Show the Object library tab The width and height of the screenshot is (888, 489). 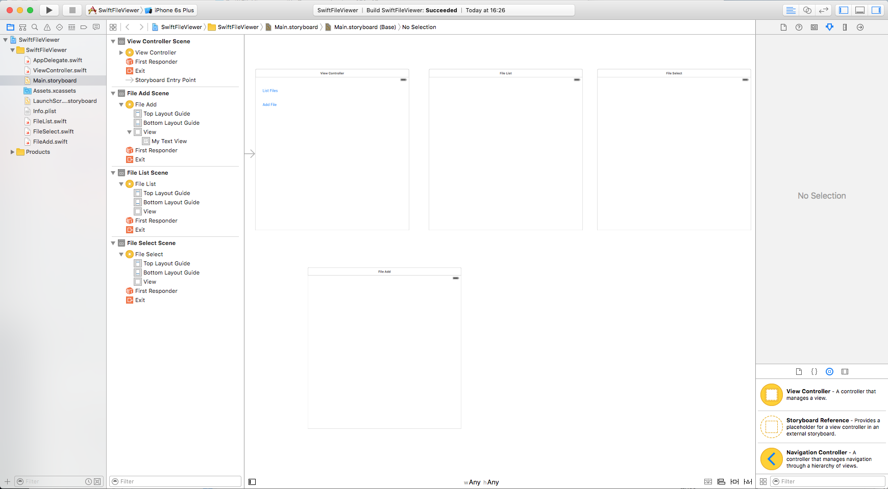coord(829,372)
